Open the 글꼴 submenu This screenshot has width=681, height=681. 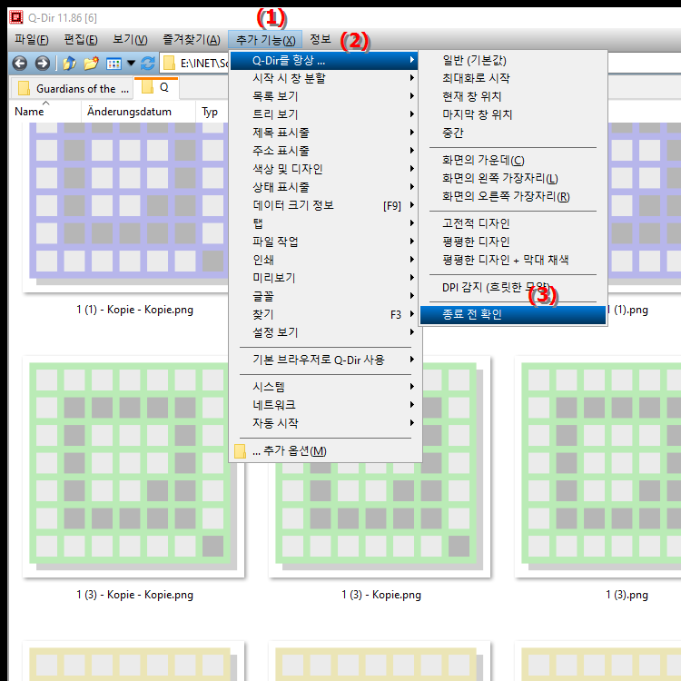tap(324, 296)
